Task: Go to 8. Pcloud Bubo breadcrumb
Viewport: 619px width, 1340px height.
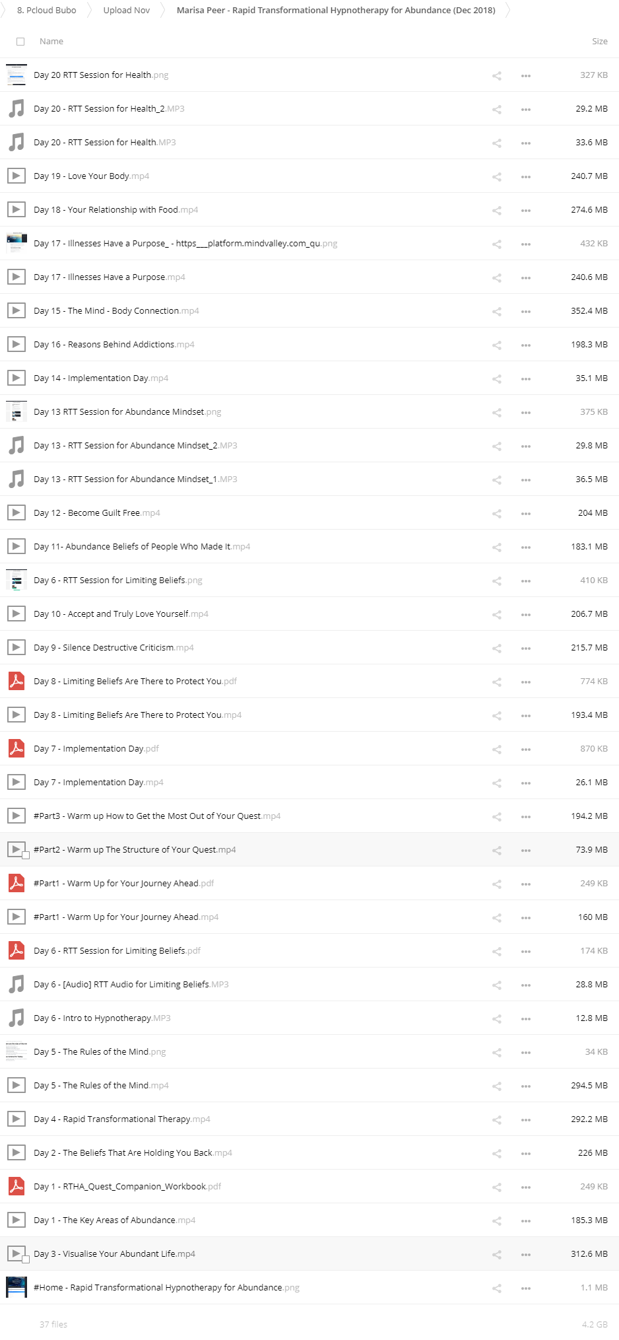Action: pos(47,11)
